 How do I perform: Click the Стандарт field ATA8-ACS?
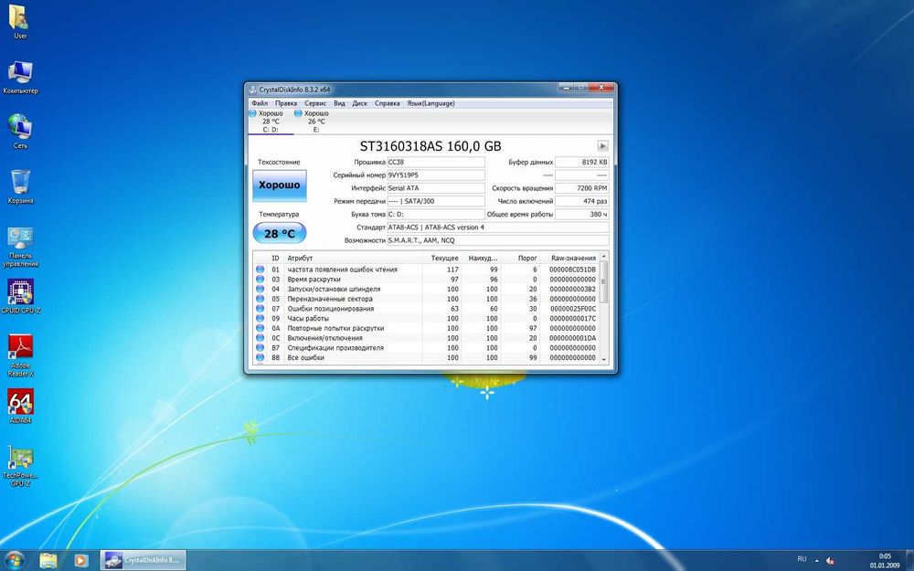pyautogui.click(x=498, y=227)
